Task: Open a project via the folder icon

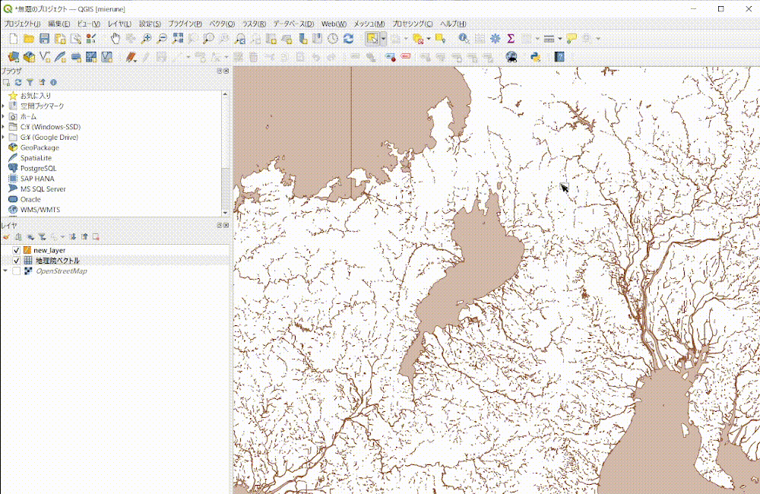Action: (x=29, y=39)
